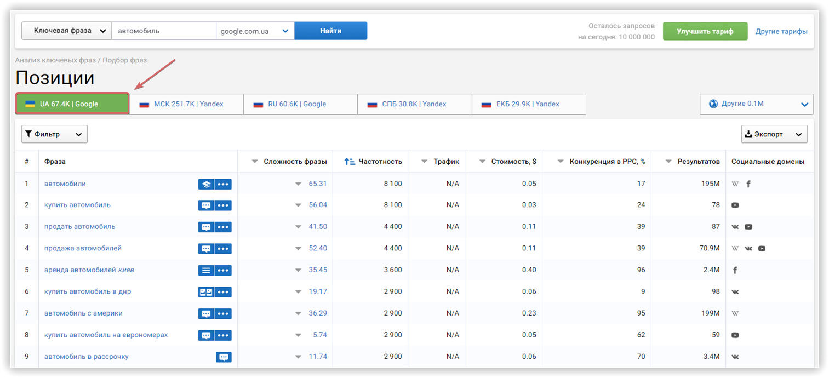
Task: Select the RU 60.6K Google tab
Action: point(300,104)
